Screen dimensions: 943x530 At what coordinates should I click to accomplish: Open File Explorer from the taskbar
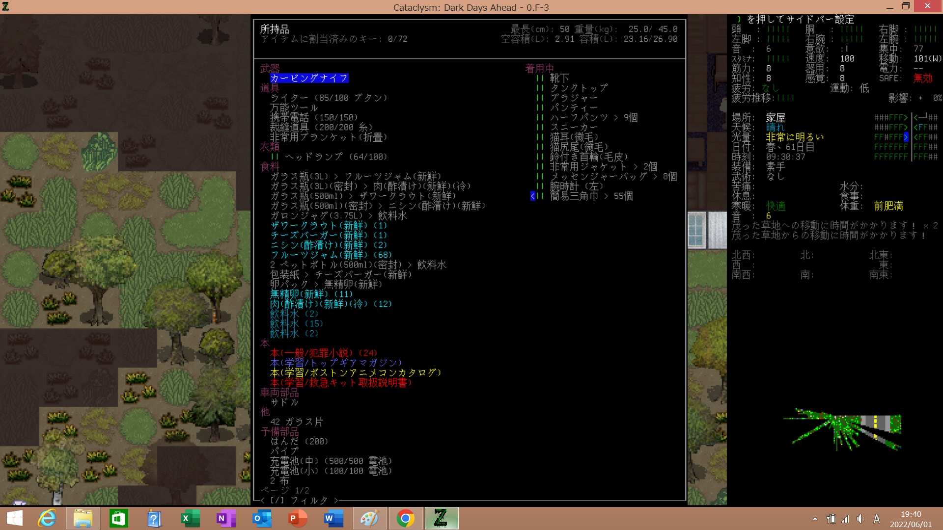pyautogui.click(x=83, y=518)
